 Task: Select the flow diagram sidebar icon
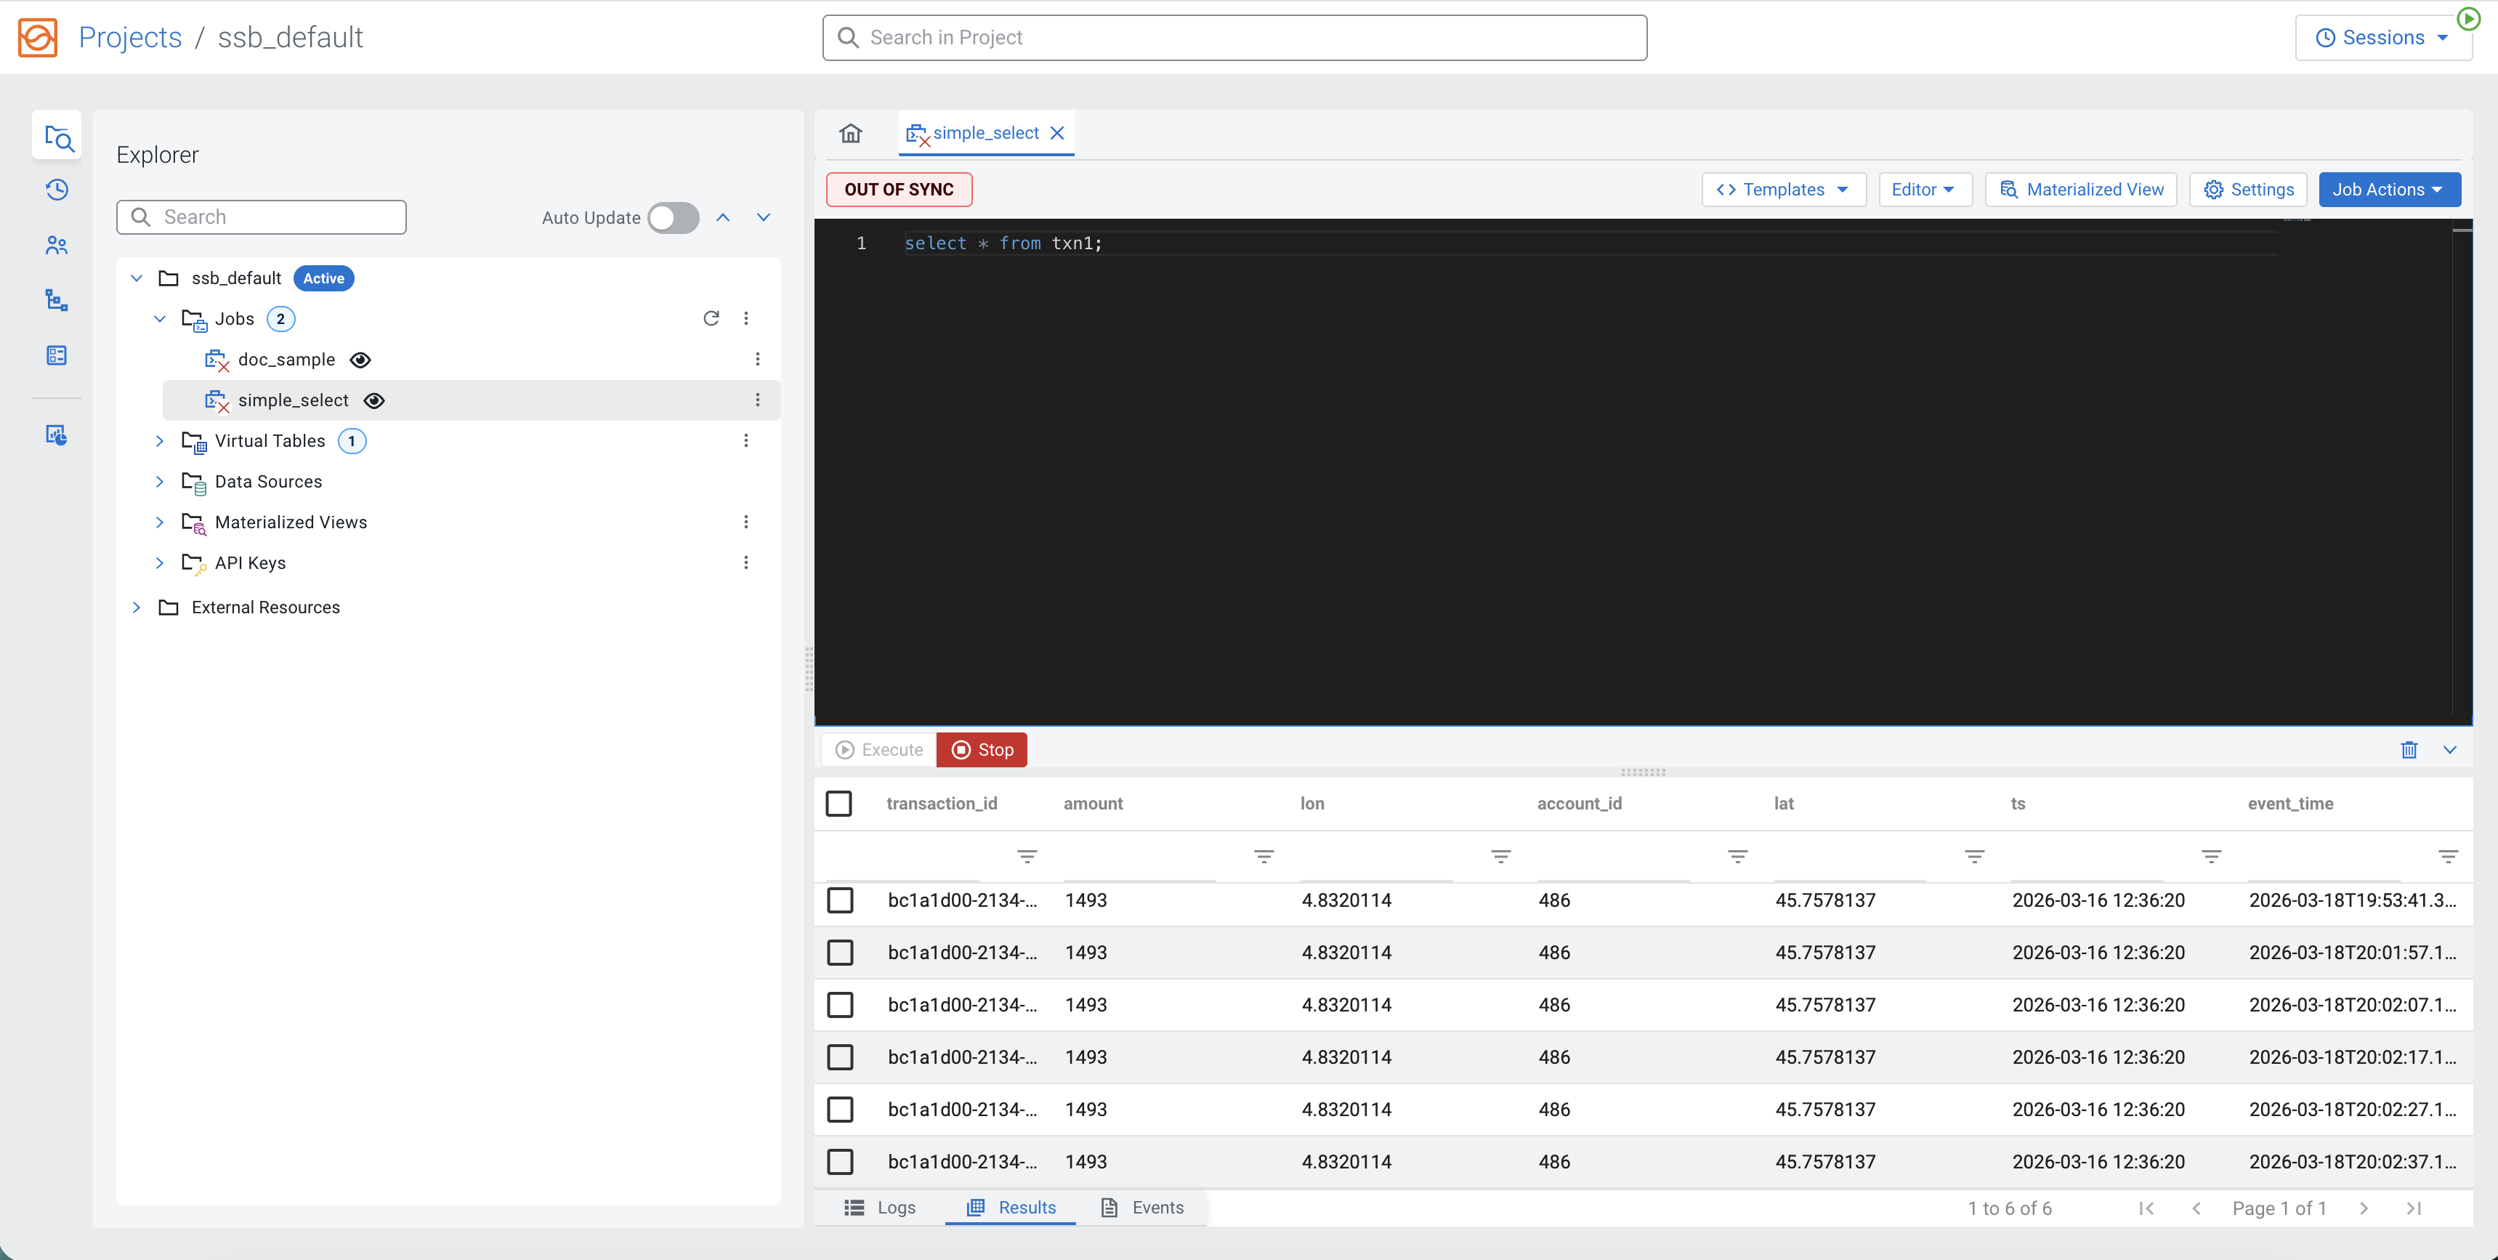coord(57,301)
